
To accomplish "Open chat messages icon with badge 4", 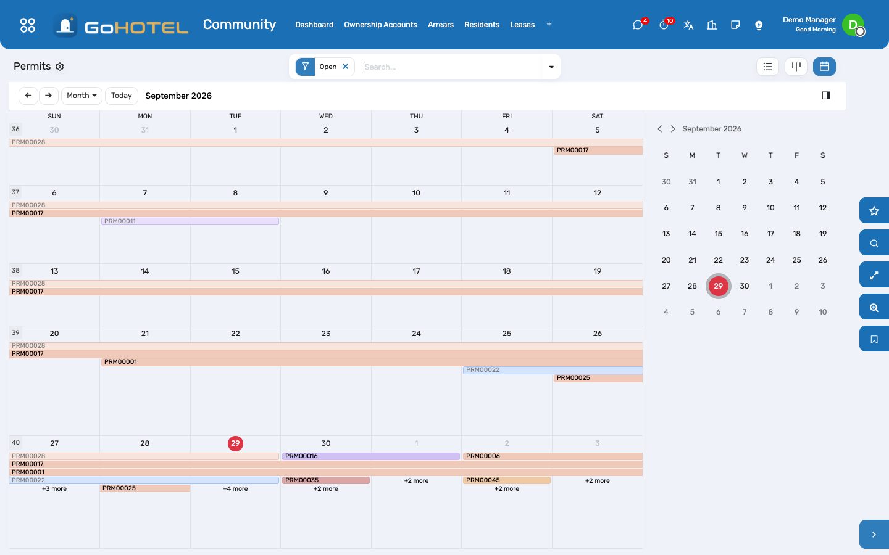I will pos(638,25).
